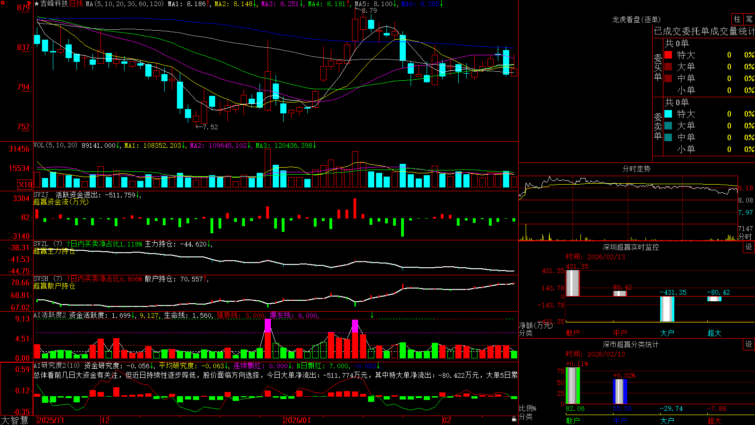
Task: Click the lock icon below the timeline
Action: (x=514, y=419)
